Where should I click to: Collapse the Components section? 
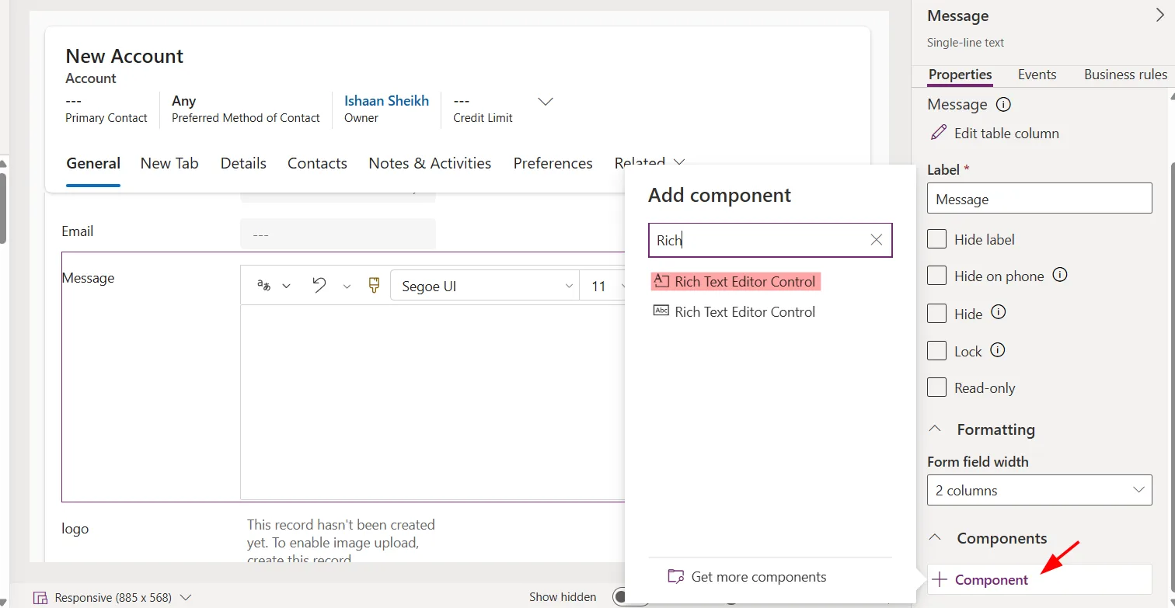936,537
